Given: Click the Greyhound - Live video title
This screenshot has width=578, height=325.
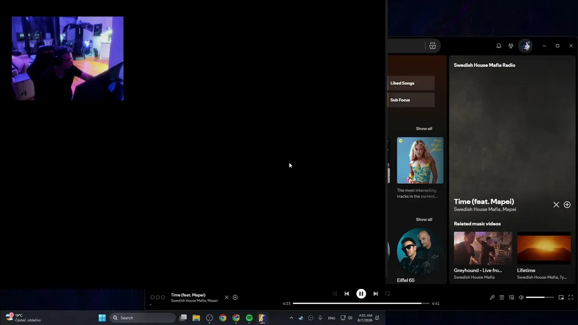Looking at the screenshot, I should pyautogui.click(x=478, y=270).
